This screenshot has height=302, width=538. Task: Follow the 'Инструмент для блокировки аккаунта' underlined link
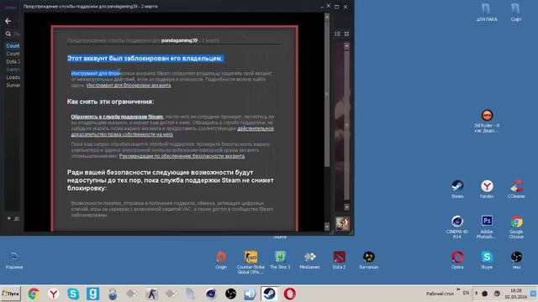tap(129, 86)
